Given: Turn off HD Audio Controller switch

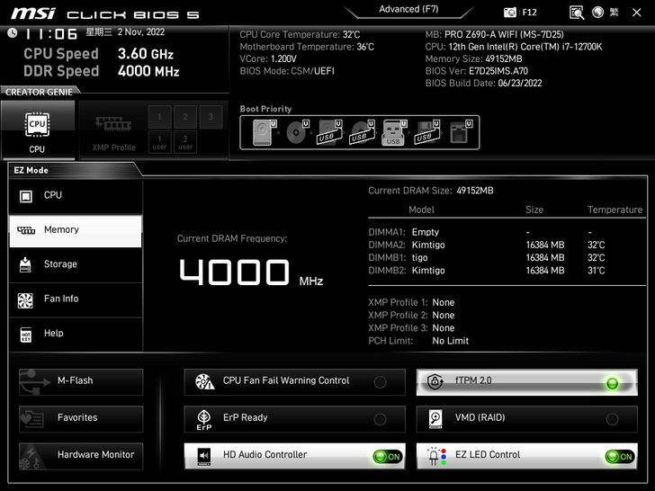Looking at the screenshot, I should pos(387,457).
